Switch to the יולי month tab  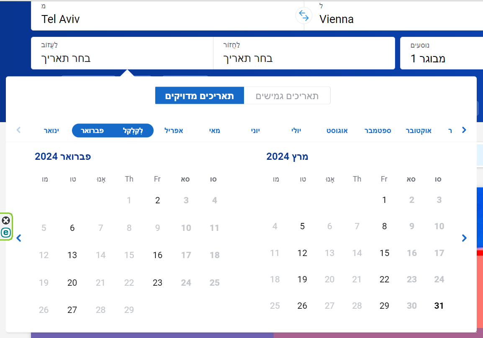coord(296,131)
